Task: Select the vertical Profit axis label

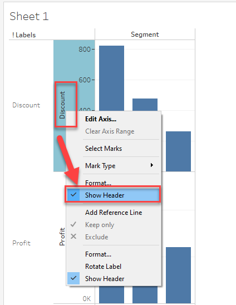Action: click(x=62, y=237)
